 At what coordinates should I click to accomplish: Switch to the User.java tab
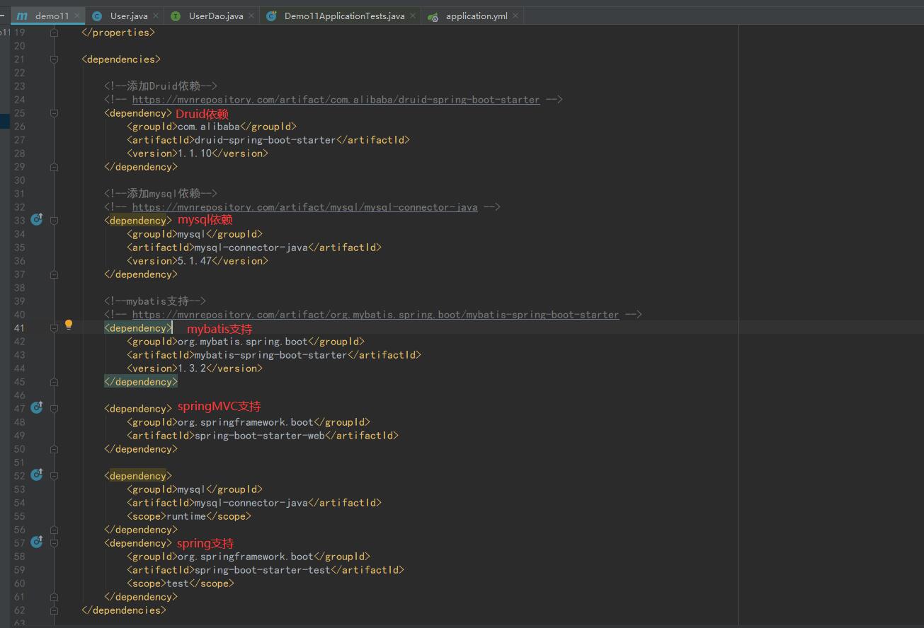[128, 16]
